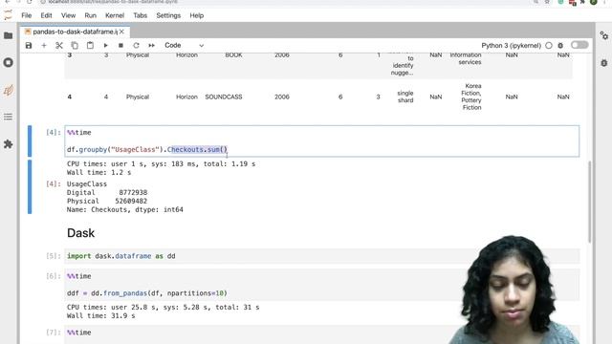This screenshot has width=612, height=344.
Task: Open the Running Terminals and Kernels panel
Action: click(8, 62)
